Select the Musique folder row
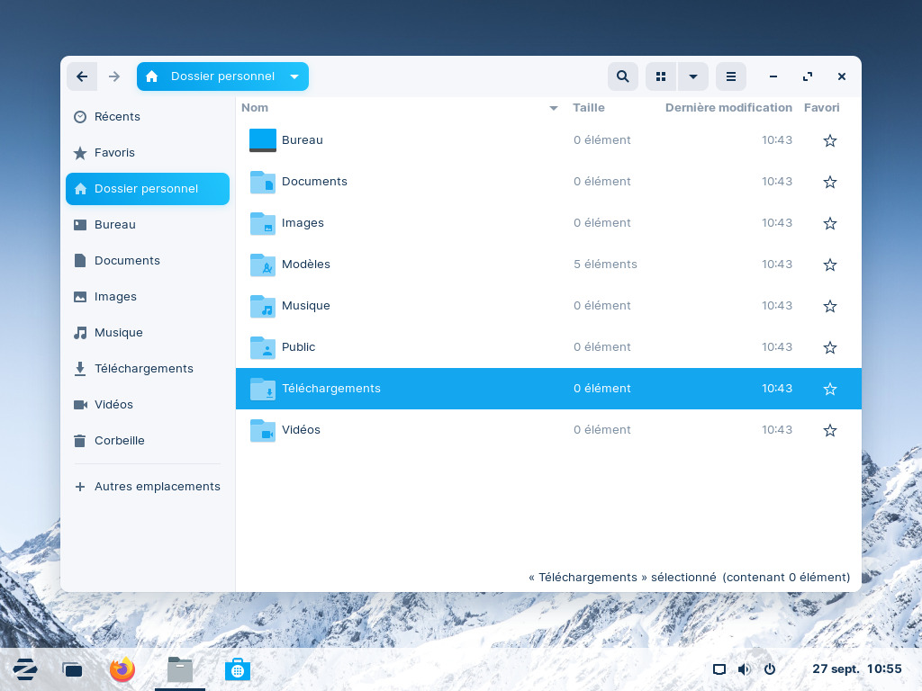 point(548,306)
